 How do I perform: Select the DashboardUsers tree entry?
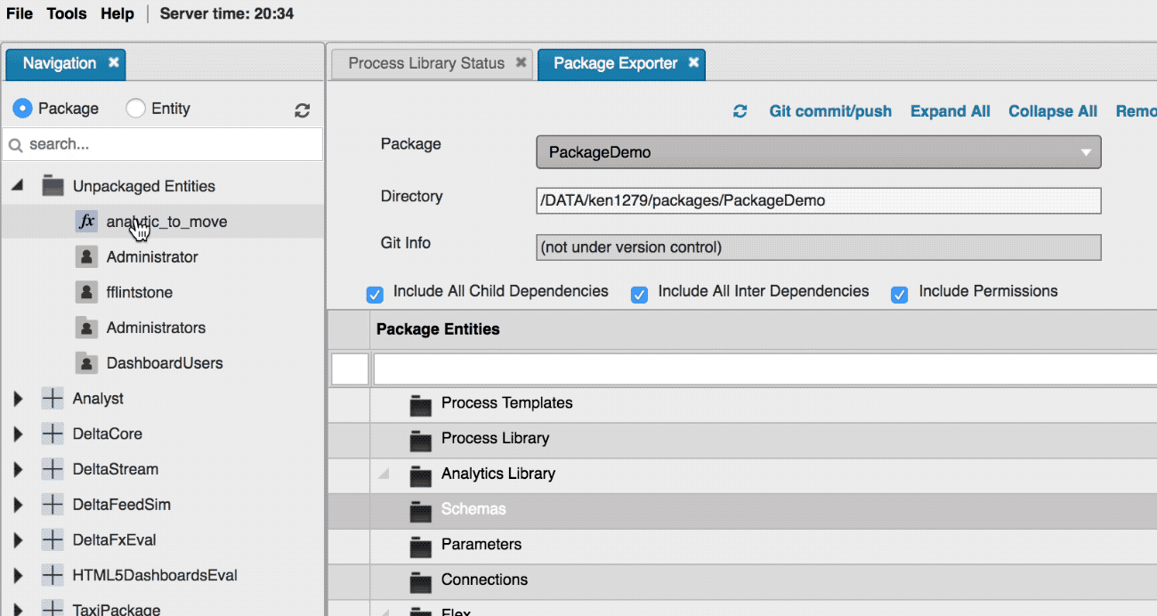click(165, 363)
